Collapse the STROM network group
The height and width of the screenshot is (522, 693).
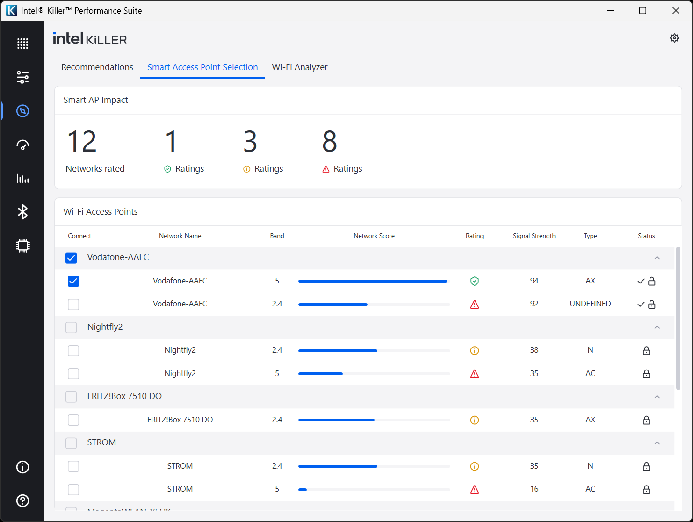[657, 443]
